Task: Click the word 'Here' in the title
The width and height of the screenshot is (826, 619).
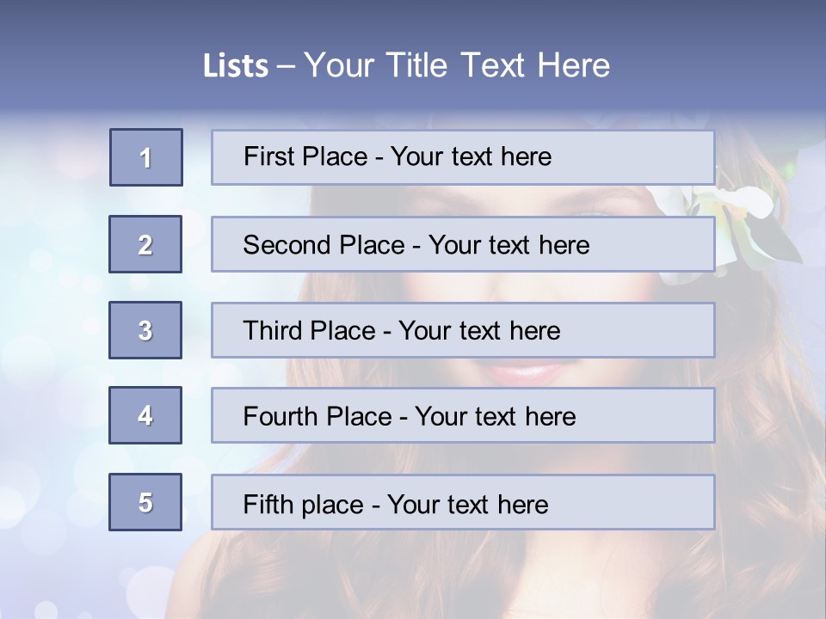Action: [573, 65]
